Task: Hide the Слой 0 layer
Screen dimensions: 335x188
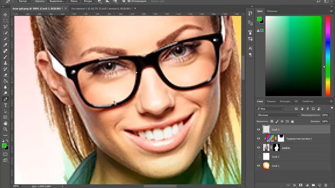Action: coord(259,147)
